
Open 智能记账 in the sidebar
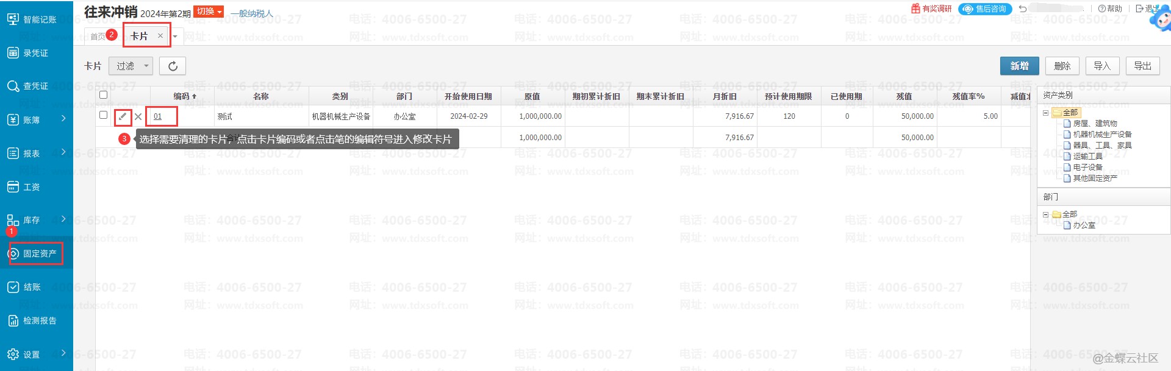tap(39, 19)
